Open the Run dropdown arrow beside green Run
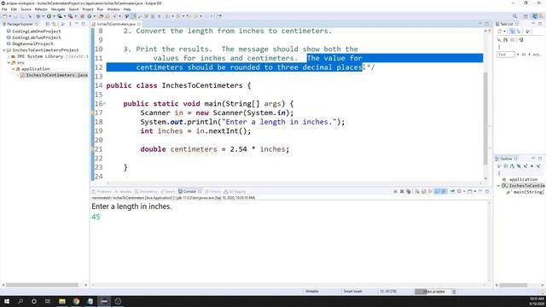546x307 pixels. (x=54, y=16)
